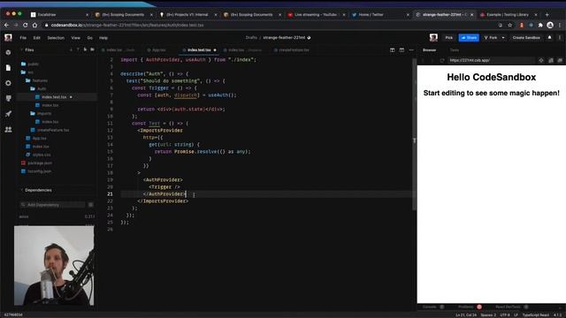566x318 pixels.
Task: Open the Deployment rocket icon in the activity bar
Action: (x=8, y=114)
